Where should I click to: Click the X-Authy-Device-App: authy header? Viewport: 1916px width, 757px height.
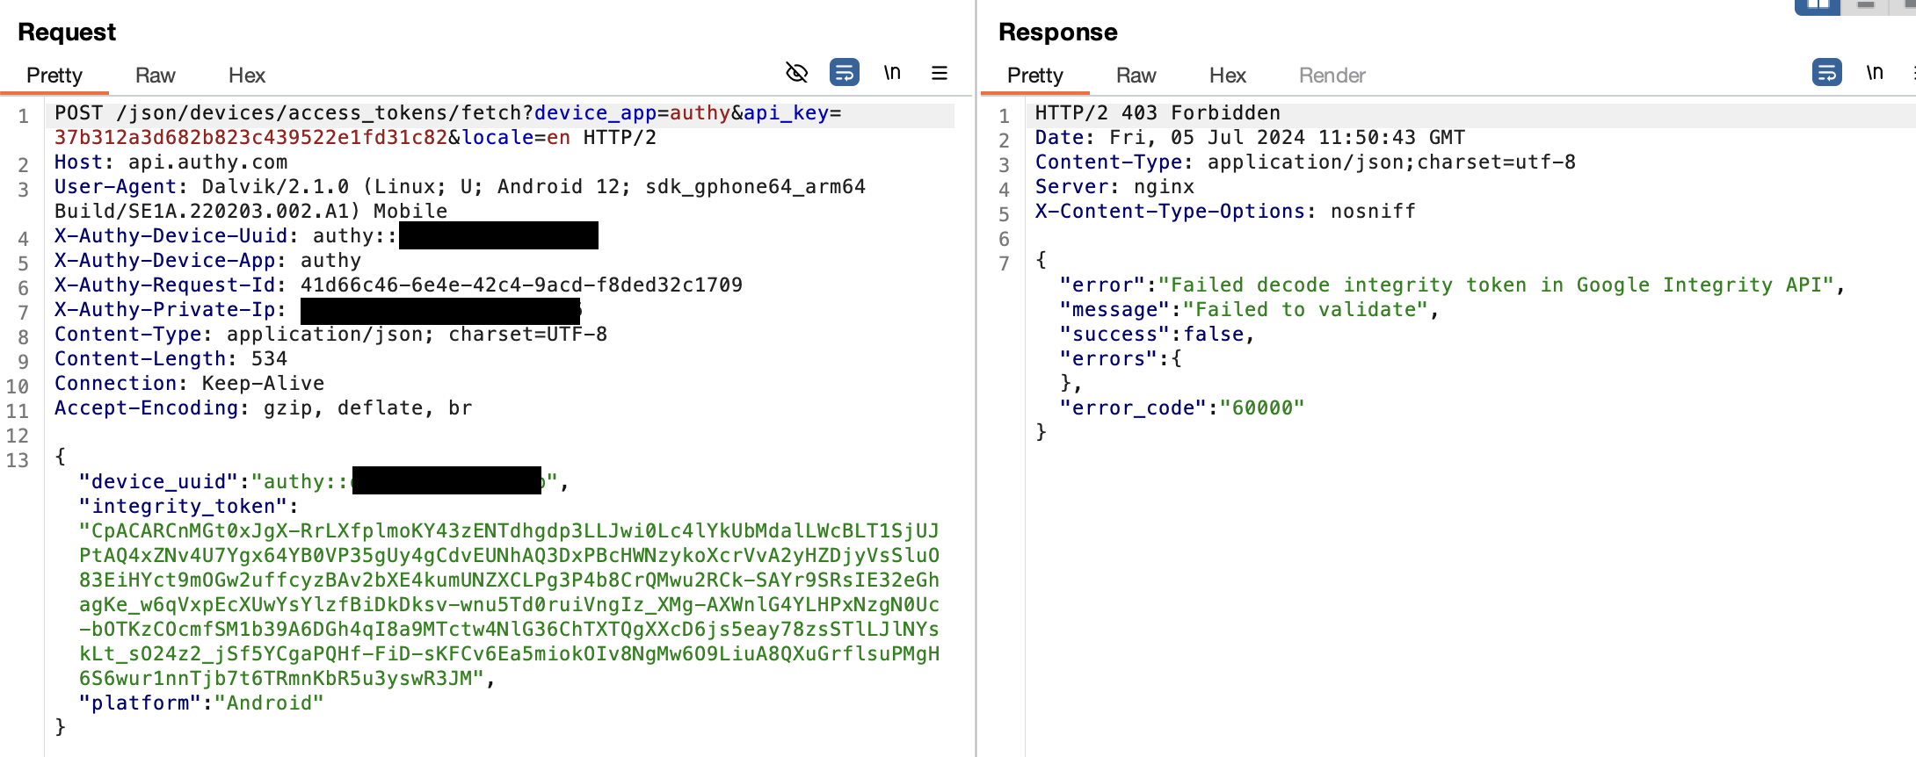pyautogui.click(x=208, y=261)
